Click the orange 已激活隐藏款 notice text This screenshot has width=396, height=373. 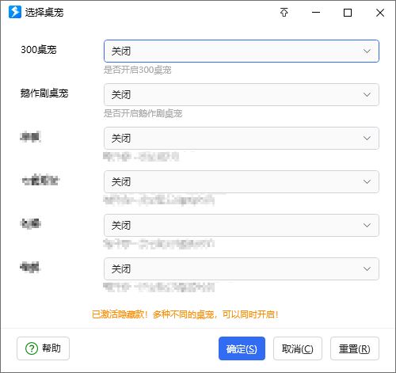(x=185, y=314)
